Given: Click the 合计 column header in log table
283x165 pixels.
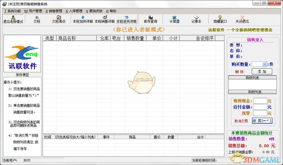Looking at the screenshot, I should 192,137.
